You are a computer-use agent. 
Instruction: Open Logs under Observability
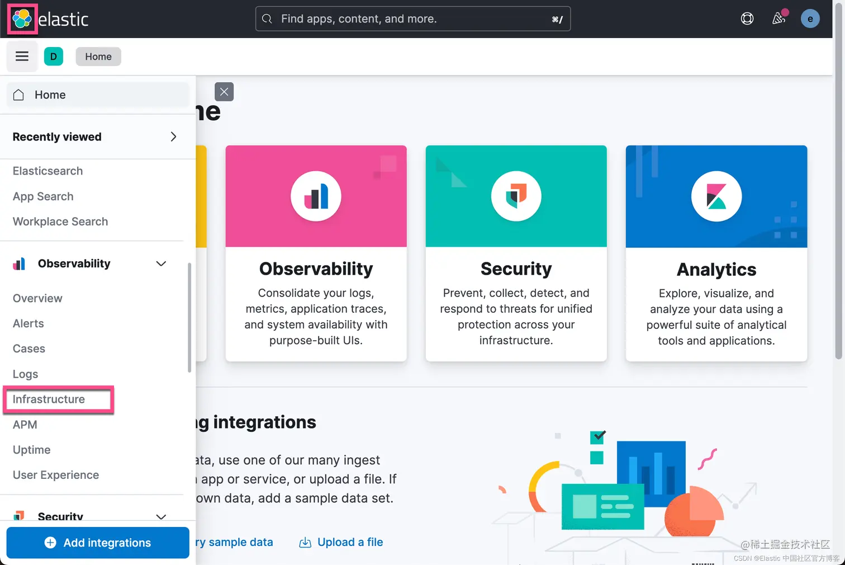point(25,374)
